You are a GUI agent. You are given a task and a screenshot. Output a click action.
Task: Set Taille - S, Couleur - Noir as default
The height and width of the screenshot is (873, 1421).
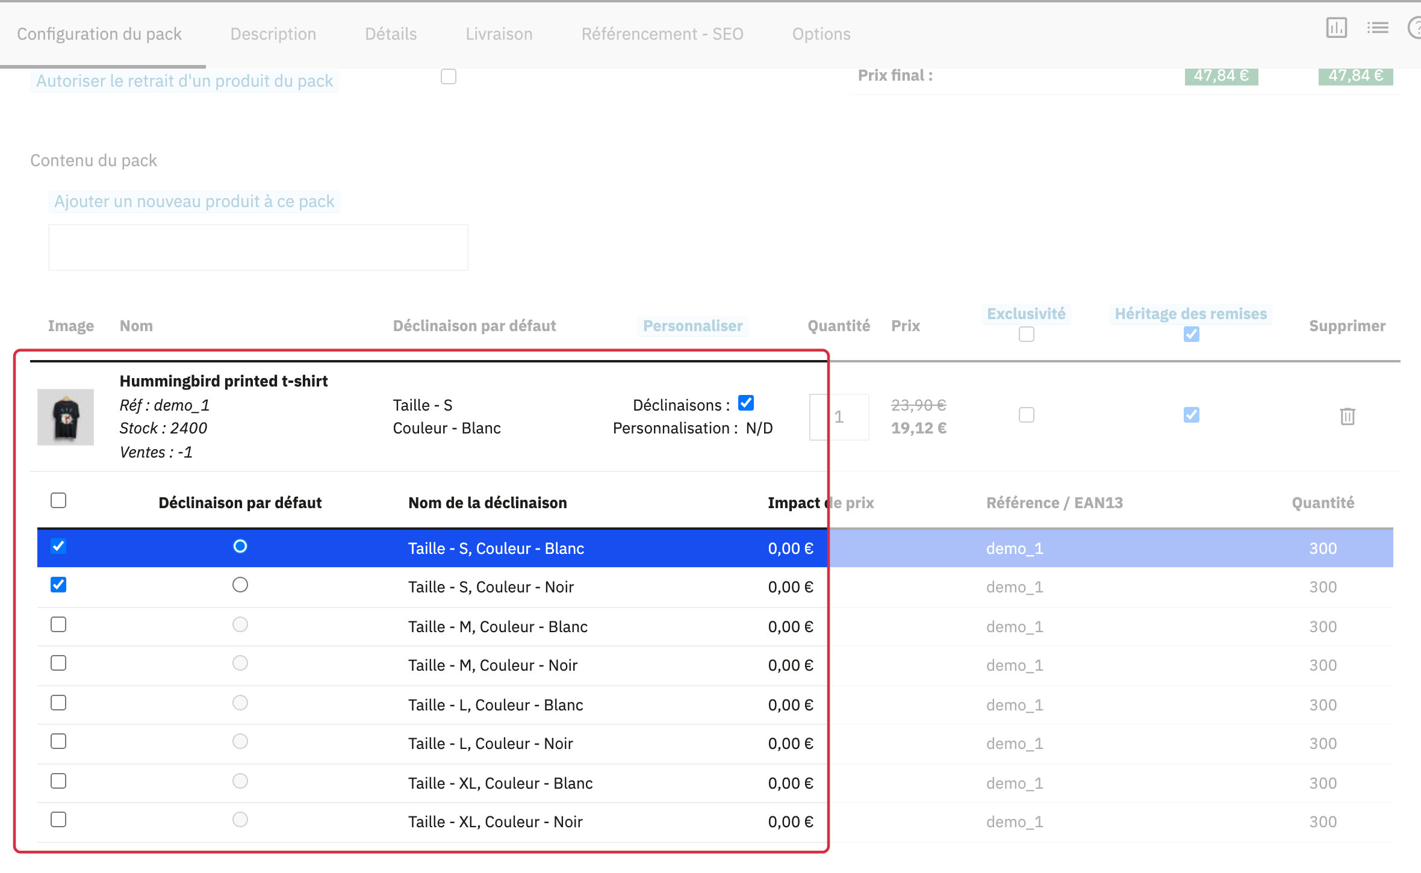240,585
